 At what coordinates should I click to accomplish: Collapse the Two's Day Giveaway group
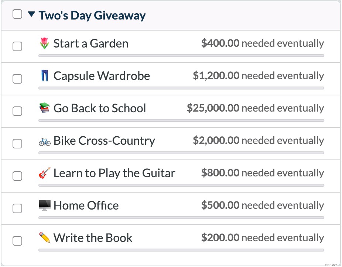point(32,14)
